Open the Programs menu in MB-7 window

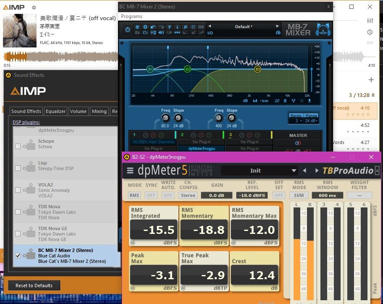pos(132,16)
